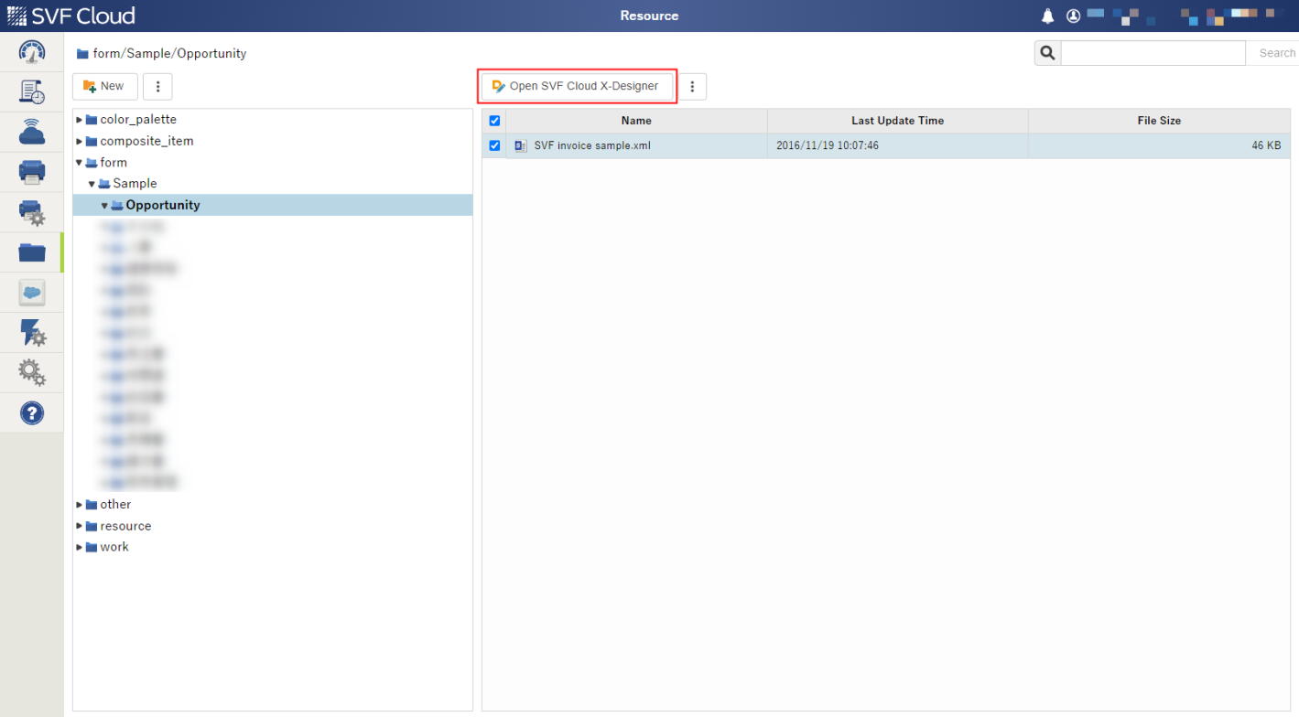Open the folder tree more-options menu
This screenshot has width=1299, height=717.
pos(157,86)
